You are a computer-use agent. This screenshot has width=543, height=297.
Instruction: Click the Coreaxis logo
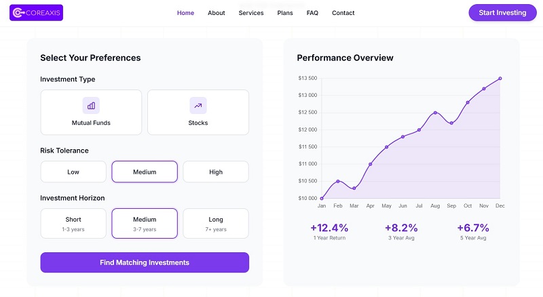tap(36, 13)
